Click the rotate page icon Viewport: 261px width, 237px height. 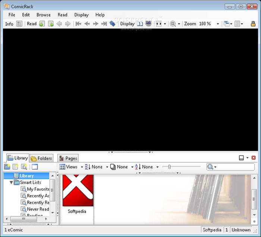(113, 24)
